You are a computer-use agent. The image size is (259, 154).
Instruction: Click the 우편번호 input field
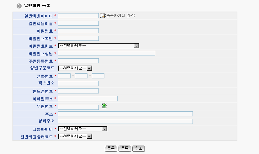click(x=78, y=107)
